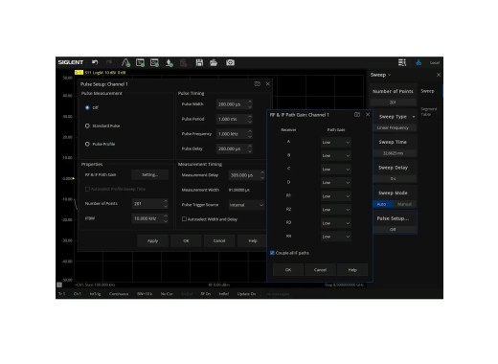498x364 pixels.
Task: Click the print icon in toolbar
Action: click(214, 62)
